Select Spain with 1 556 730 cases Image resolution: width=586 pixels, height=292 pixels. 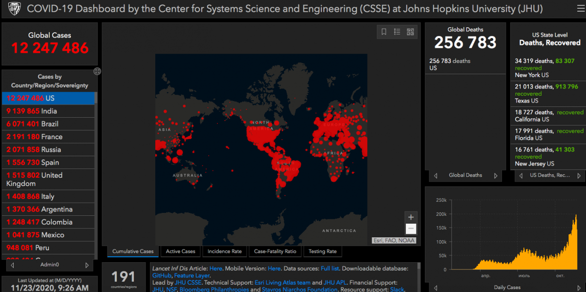tap(48, 162)
